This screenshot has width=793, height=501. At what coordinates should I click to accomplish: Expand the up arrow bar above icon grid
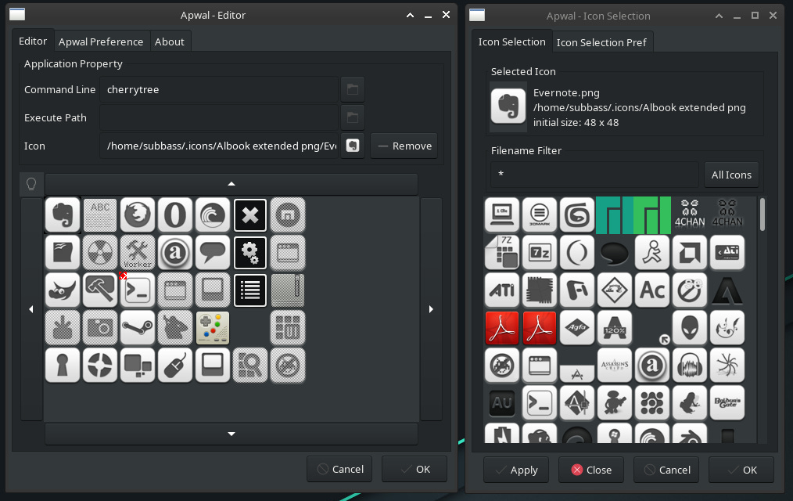click(231, 184)
